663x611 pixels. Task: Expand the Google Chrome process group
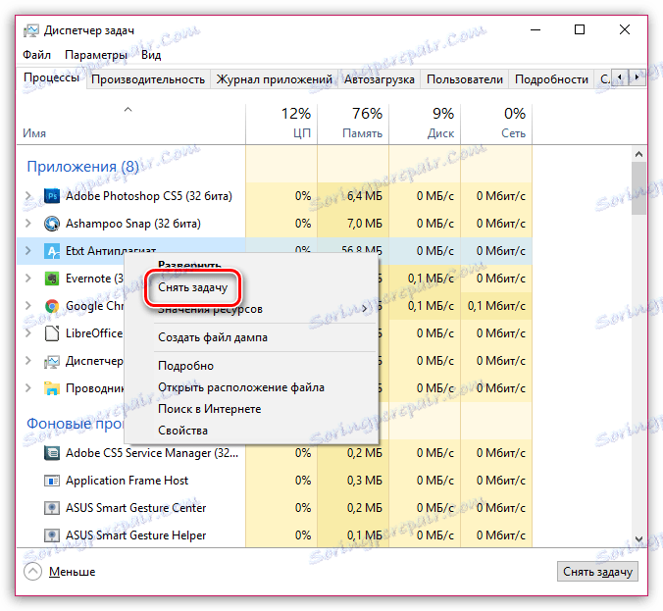pyautogui.click(x=28, y=306)
